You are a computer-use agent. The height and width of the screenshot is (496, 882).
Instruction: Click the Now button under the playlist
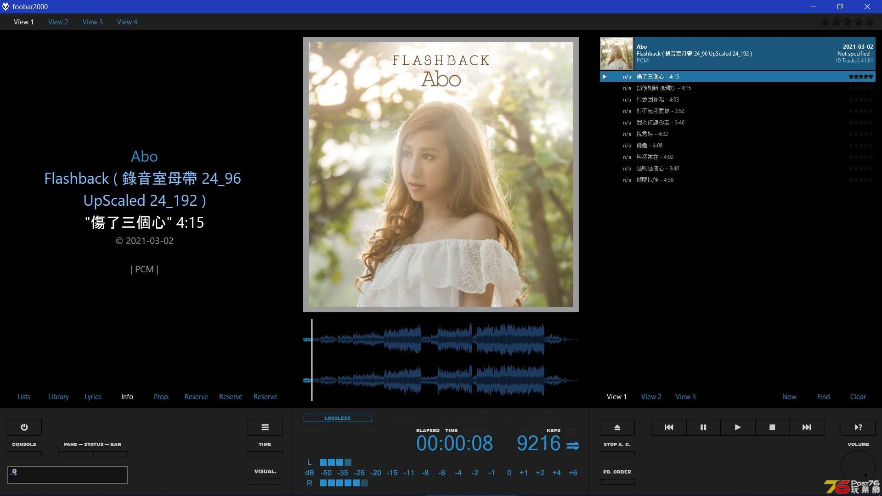(790, 396)
